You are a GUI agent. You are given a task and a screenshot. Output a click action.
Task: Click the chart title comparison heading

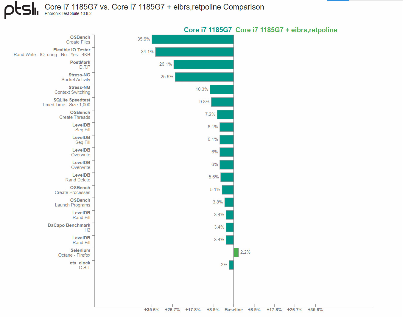pos(154,7)
